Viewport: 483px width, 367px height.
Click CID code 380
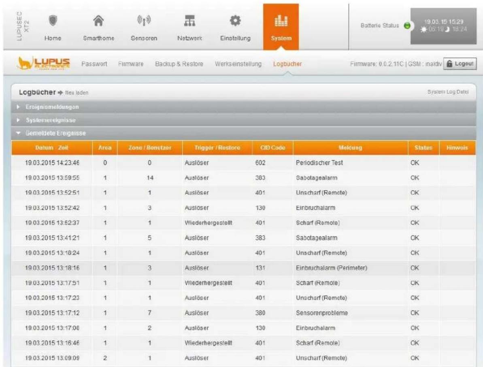pos(260,313)
